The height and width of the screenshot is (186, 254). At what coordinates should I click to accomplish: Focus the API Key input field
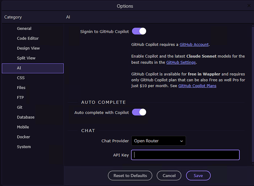[185, 155]
